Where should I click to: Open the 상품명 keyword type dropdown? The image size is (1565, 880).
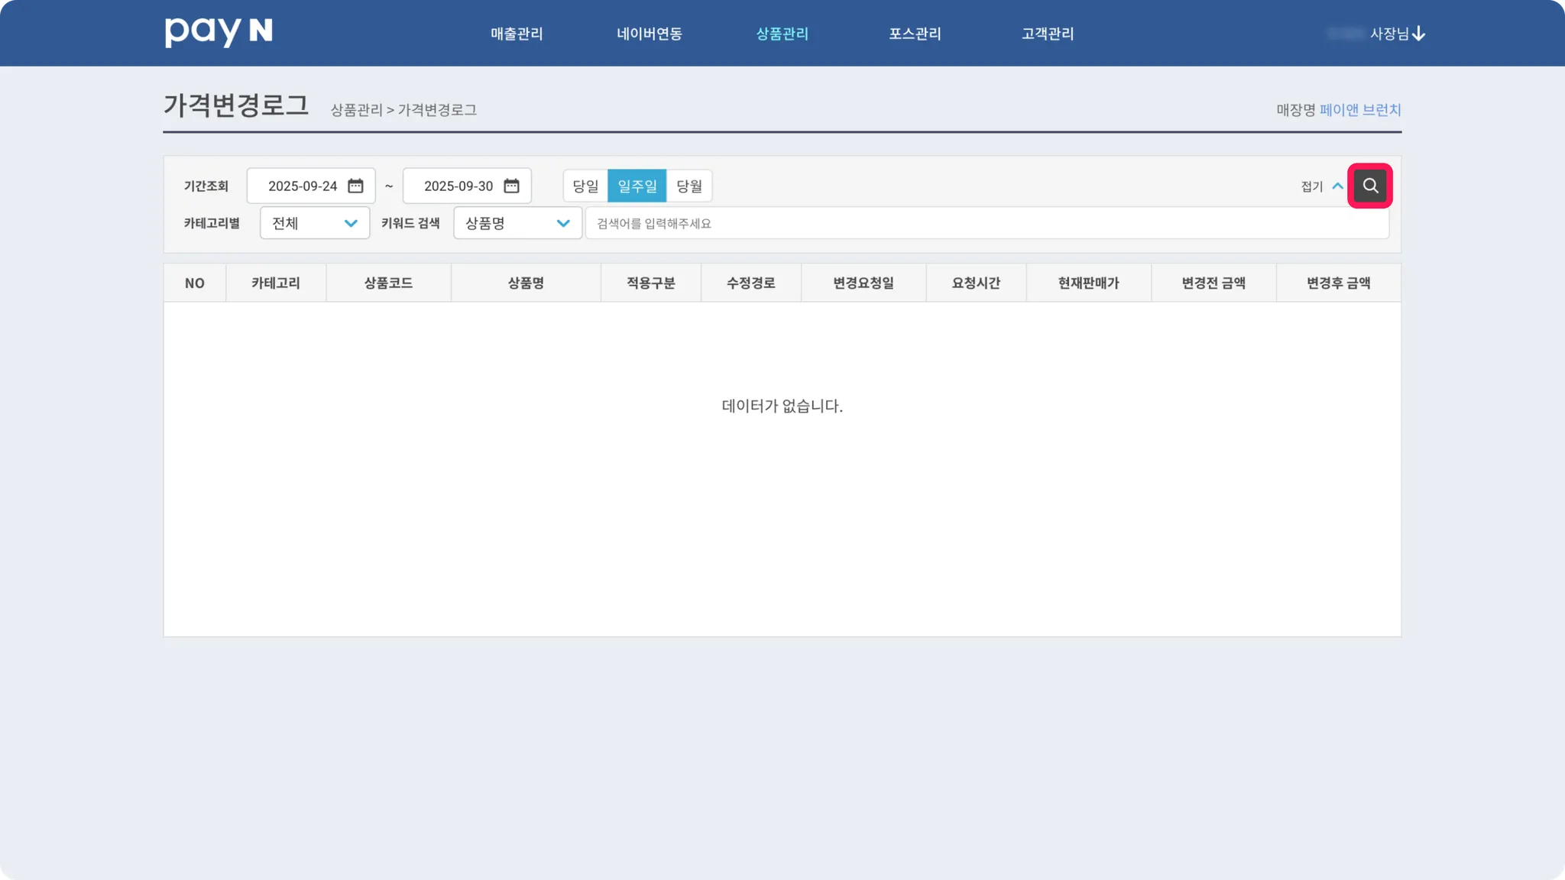[x=517, y=223]
